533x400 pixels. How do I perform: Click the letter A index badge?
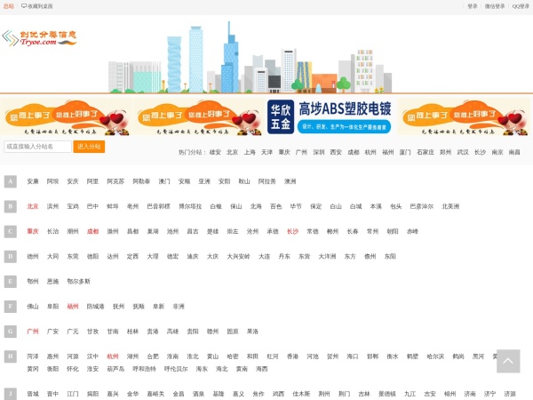pyautogui.click(x=11, y=181)
